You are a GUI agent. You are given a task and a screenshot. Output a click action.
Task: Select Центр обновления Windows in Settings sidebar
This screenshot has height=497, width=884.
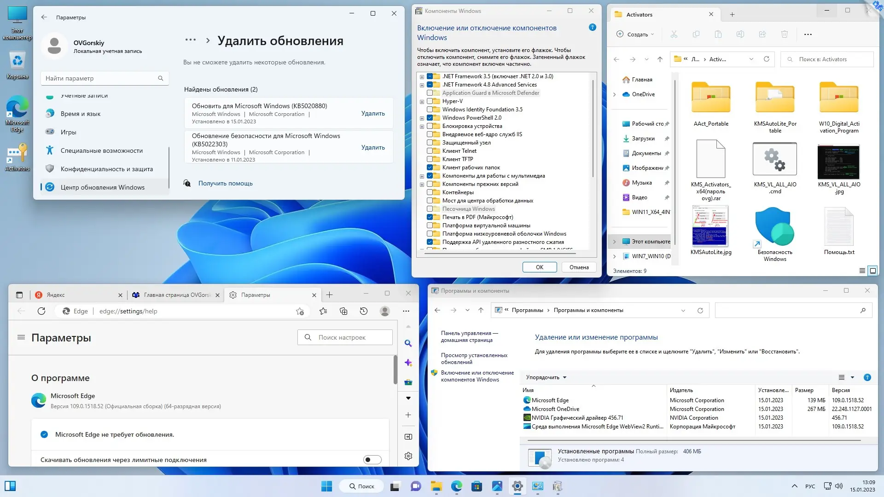(102, 187)
